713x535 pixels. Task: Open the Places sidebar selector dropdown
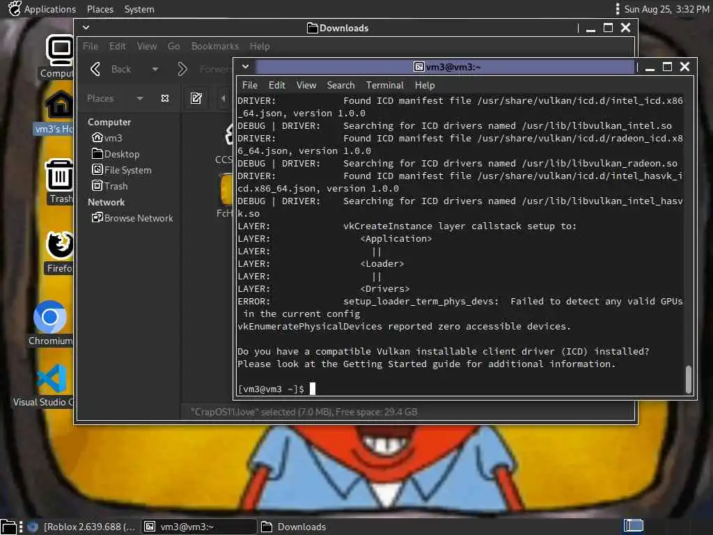pyautogui.click(x=115, y=98)
